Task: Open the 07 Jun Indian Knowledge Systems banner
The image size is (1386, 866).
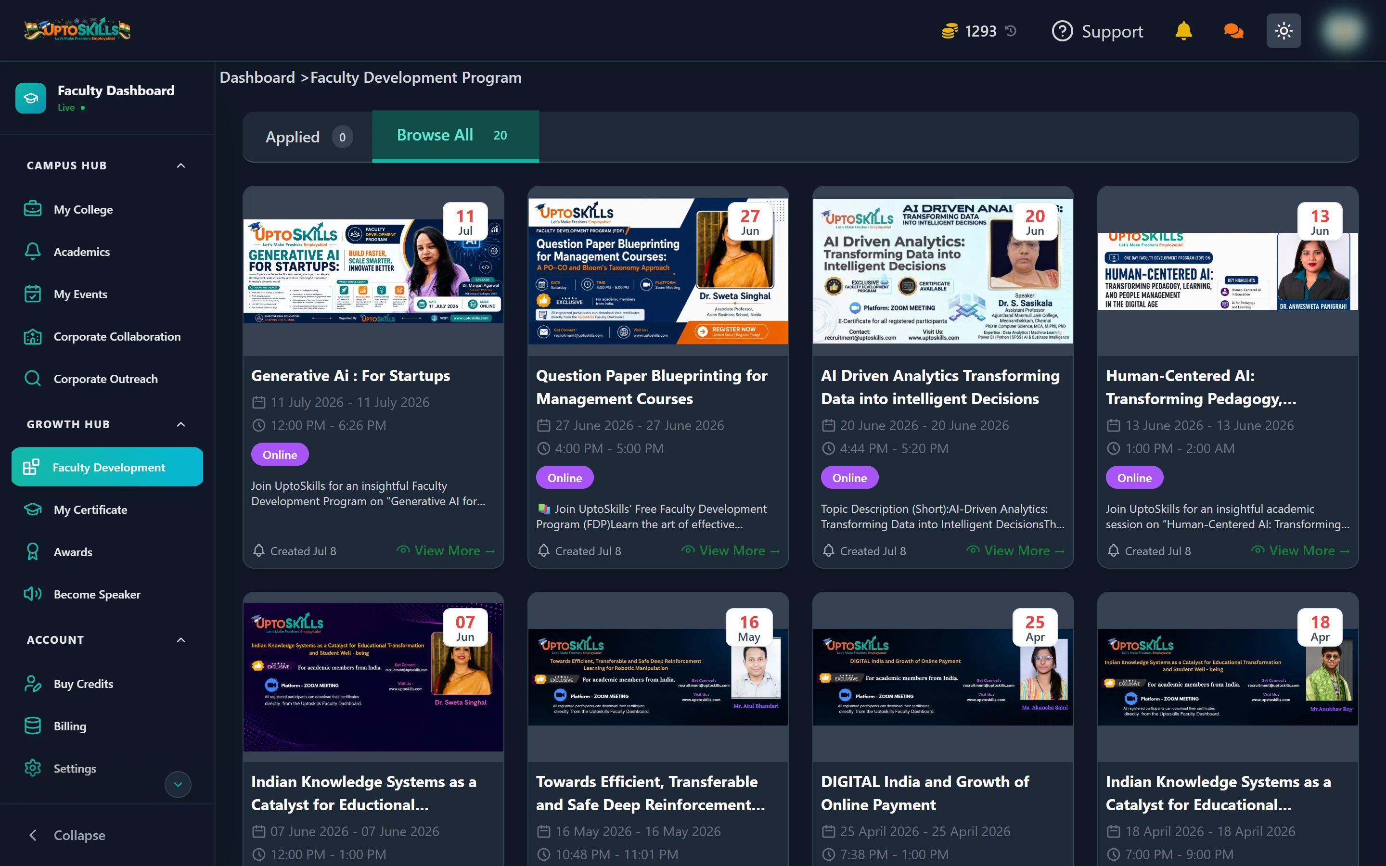Action: [x=373, y=677]
